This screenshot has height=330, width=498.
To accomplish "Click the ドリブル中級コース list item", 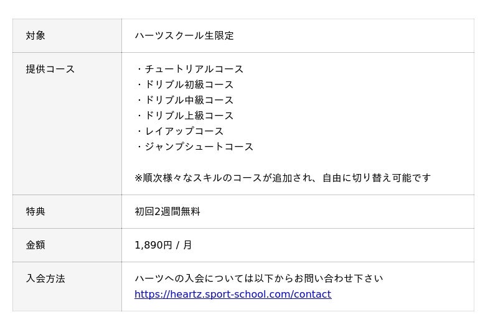I will 184,100.
